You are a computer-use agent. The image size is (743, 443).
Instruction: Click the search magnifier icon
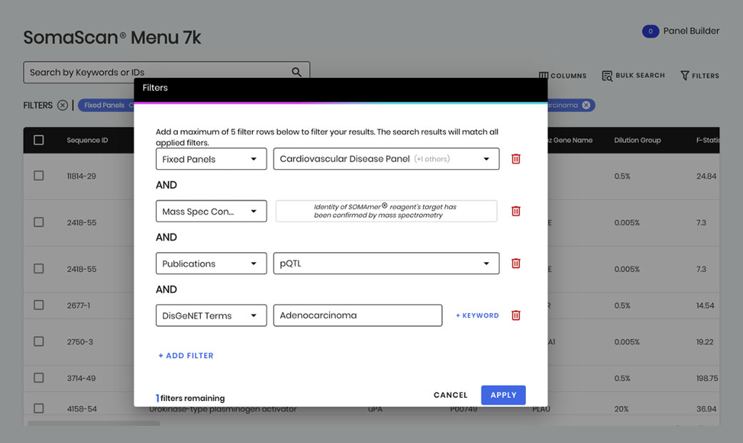(x=296, y=72)
